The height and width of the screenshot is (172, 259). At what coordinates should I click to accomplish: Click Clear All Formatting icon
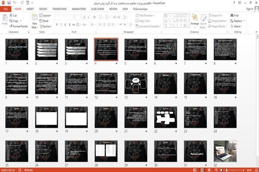[x=94, y=17]
